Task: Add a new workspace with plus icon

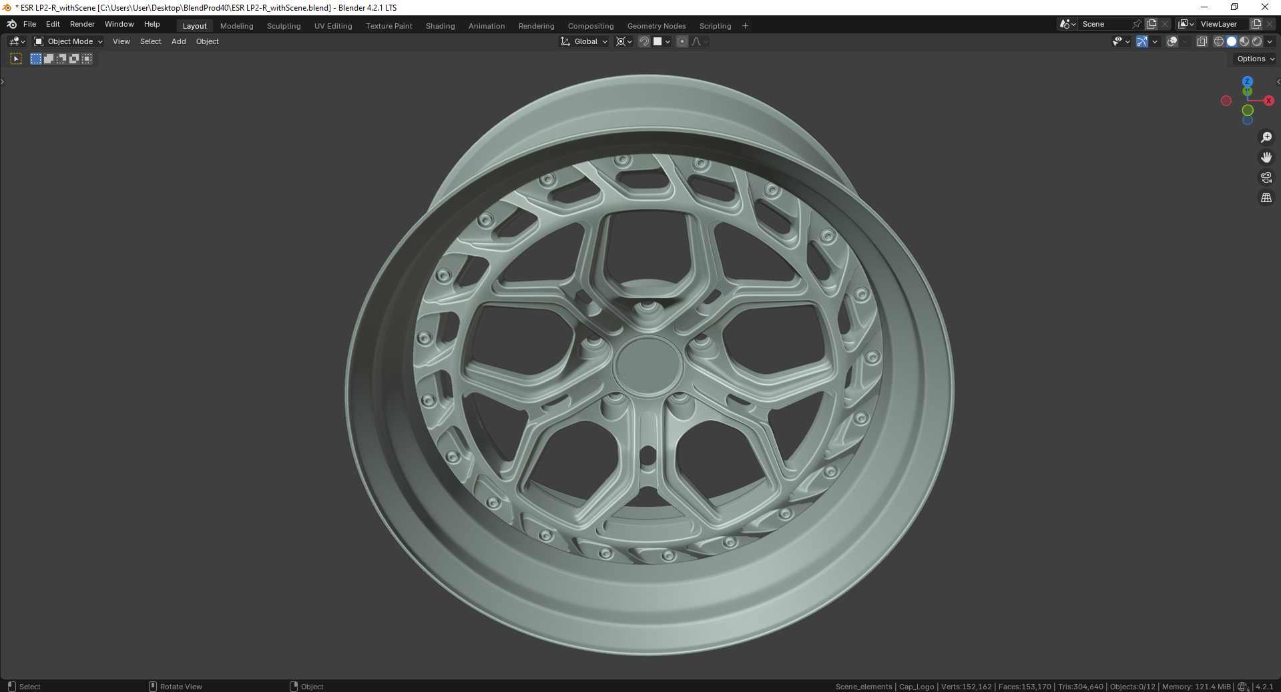Action: click(x=746, y=26)
